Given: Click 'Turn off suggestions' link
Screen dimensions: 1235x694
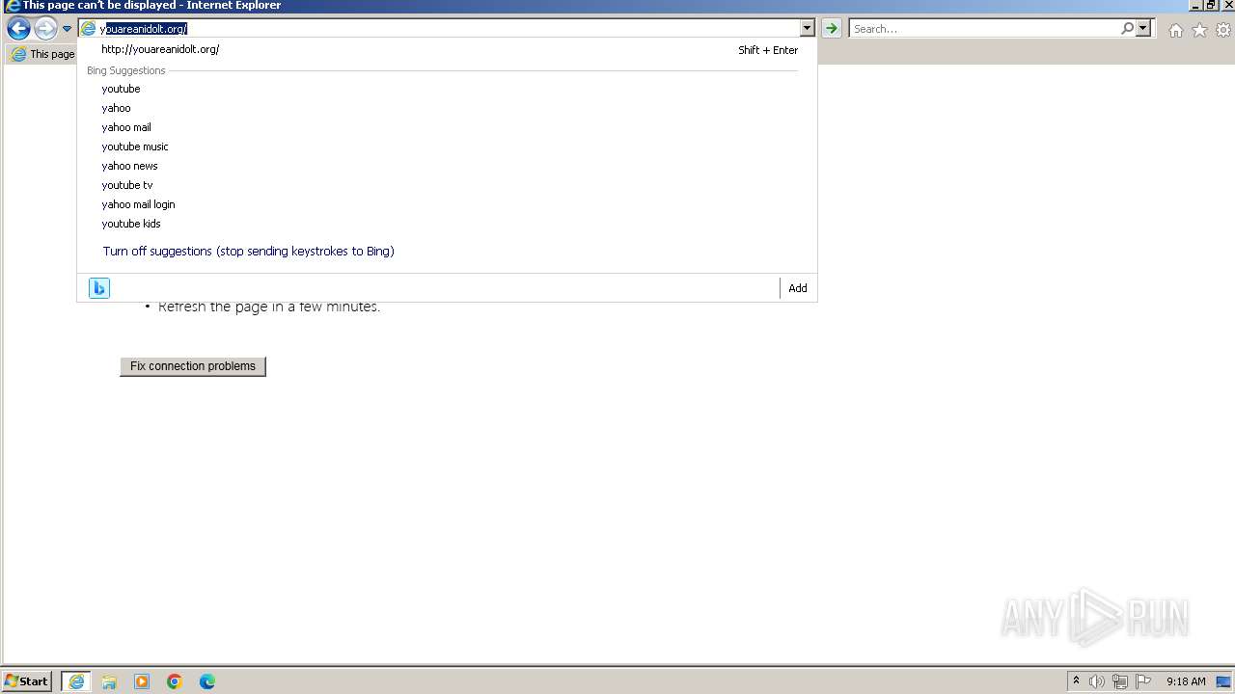Looking at the screenshot, I should click(248, 251).
